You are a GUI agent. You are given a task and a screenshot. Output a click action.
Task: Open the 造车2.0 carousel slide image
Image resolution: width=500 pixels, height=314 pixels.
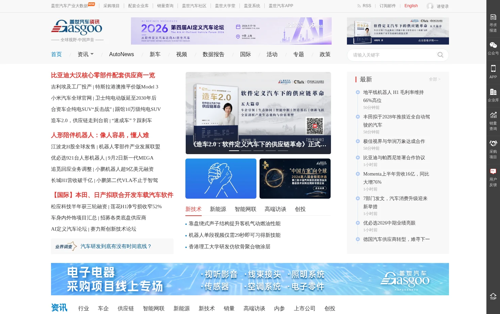pyautogui.click(x=258, y=113)
